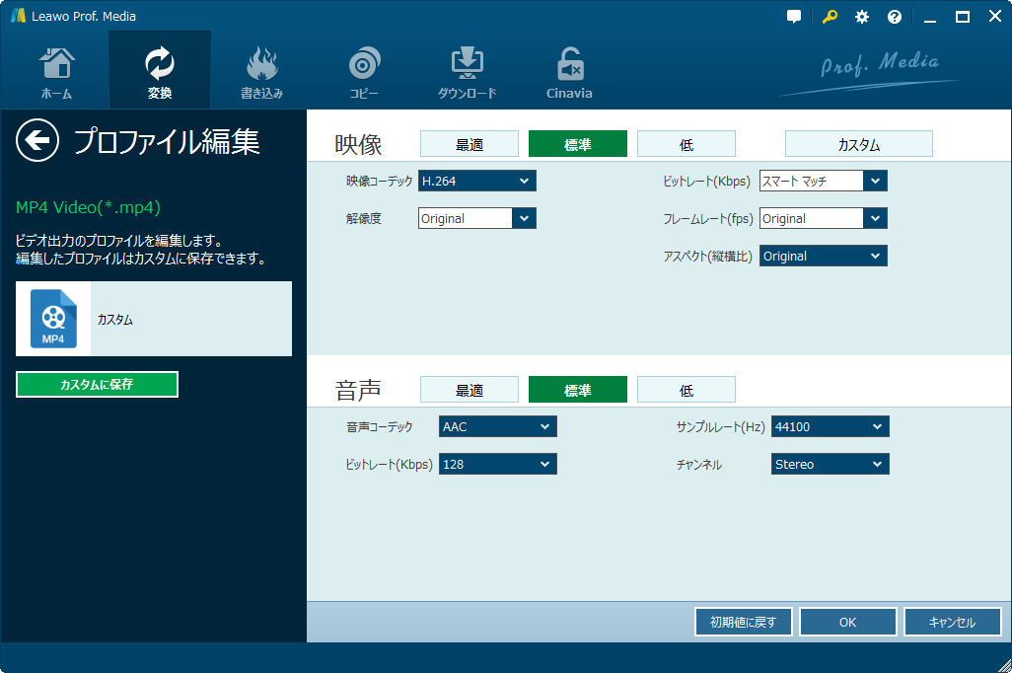The width and height of the screenshot is (1012, 673).
Task: Open the Cinavia module
Action: pos(568,69)
